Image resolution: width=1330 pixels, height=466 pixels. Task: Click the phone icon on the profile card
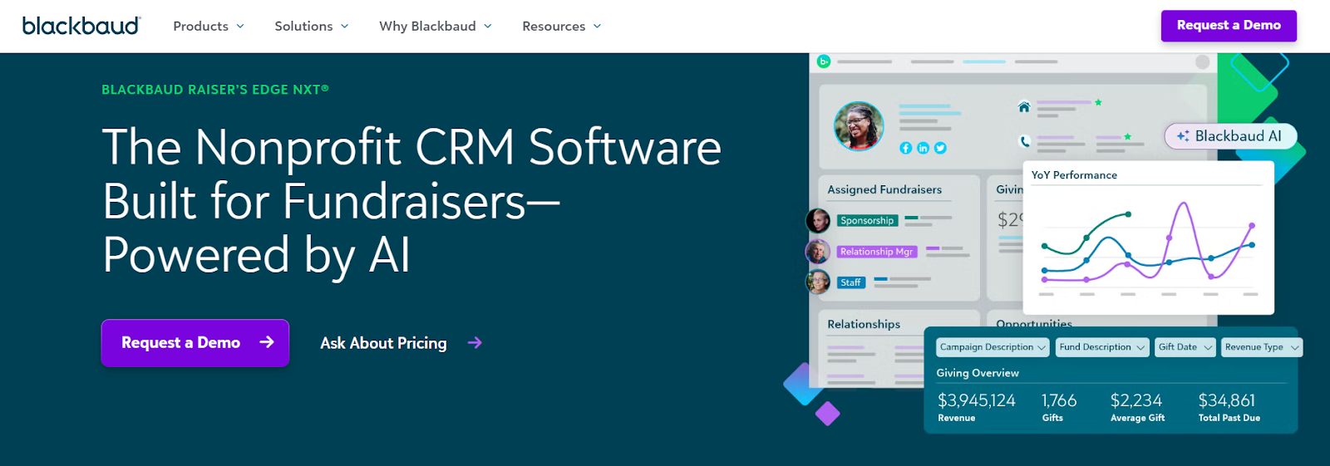point(1025,141)
